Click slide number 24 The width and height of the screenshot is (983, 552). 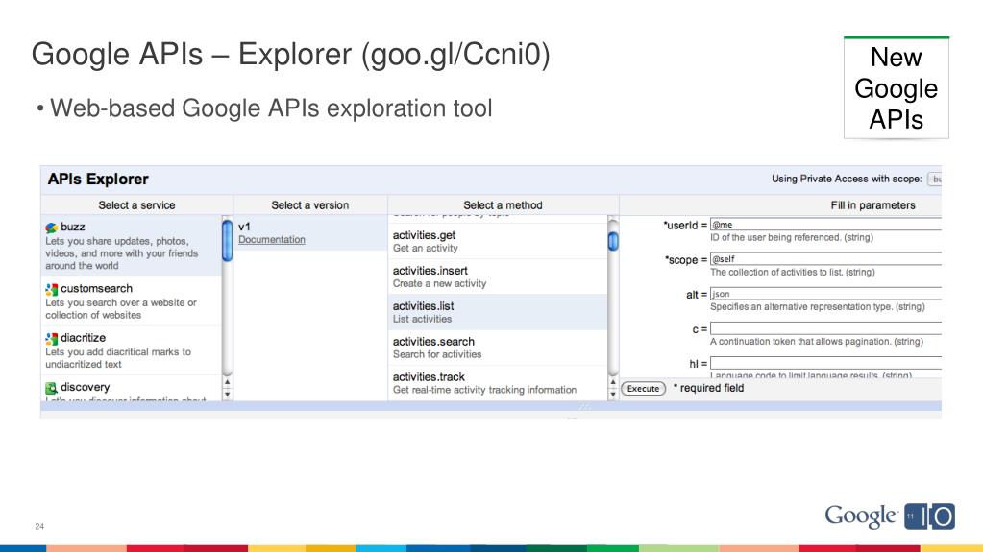click(39, 526)
